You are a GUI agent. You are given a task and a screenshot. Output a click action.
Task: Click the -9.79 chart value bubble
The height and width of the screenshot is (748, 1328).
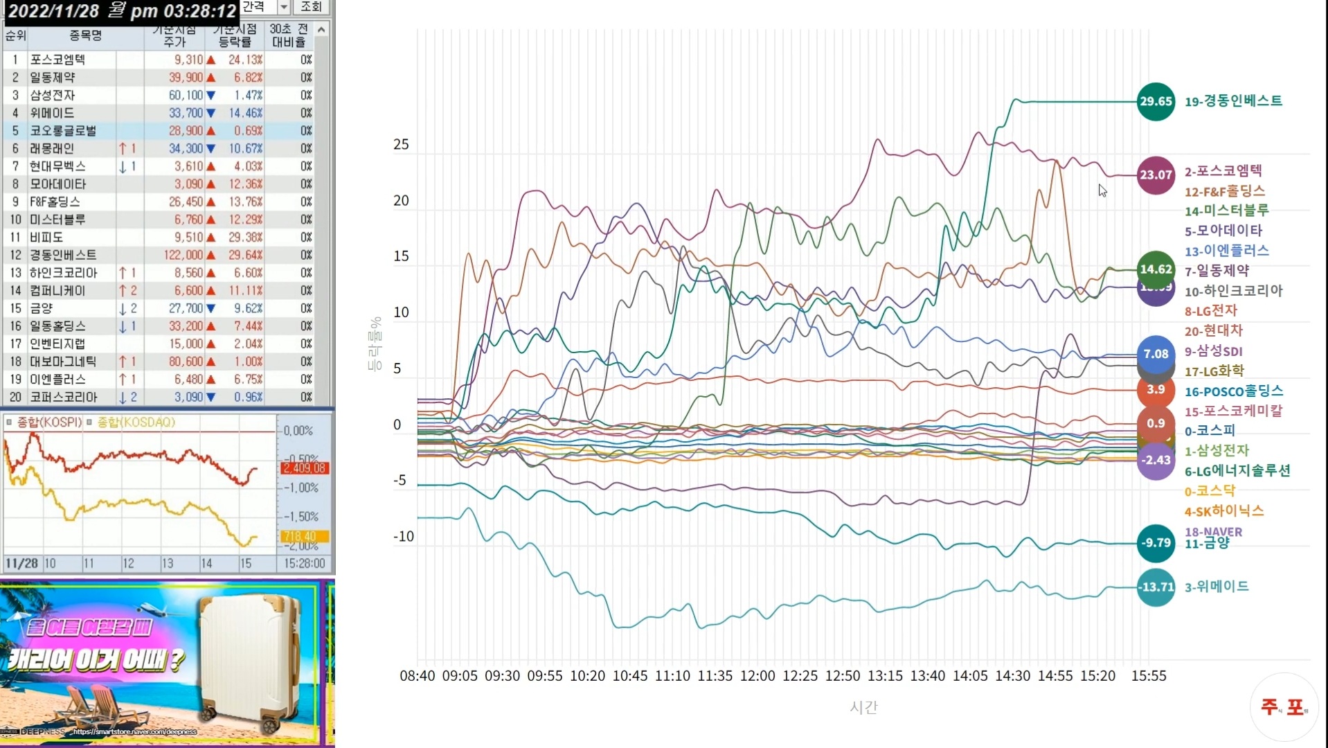[x=1156, y=542]
